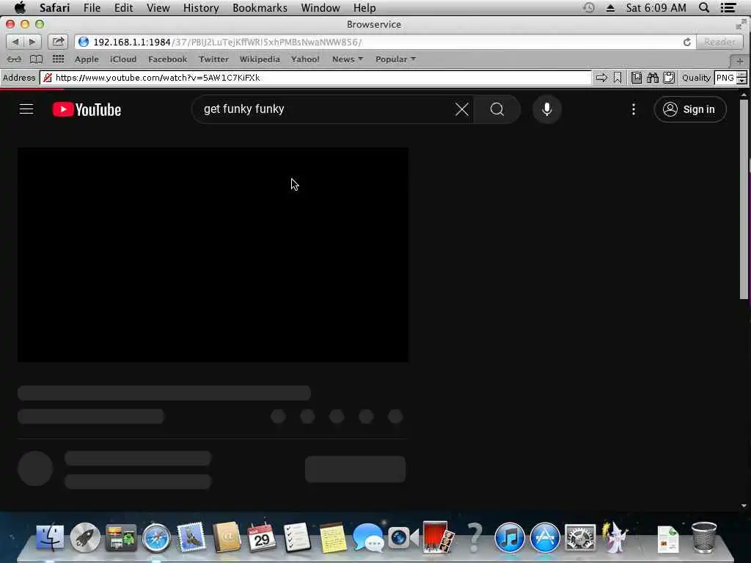Expand the News bookmarks dropdown

pyautogui.click(x=347, y=59)
